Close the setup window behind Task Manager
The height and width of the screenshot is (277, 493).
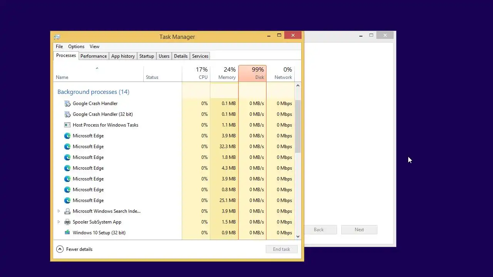click(385, 35)
